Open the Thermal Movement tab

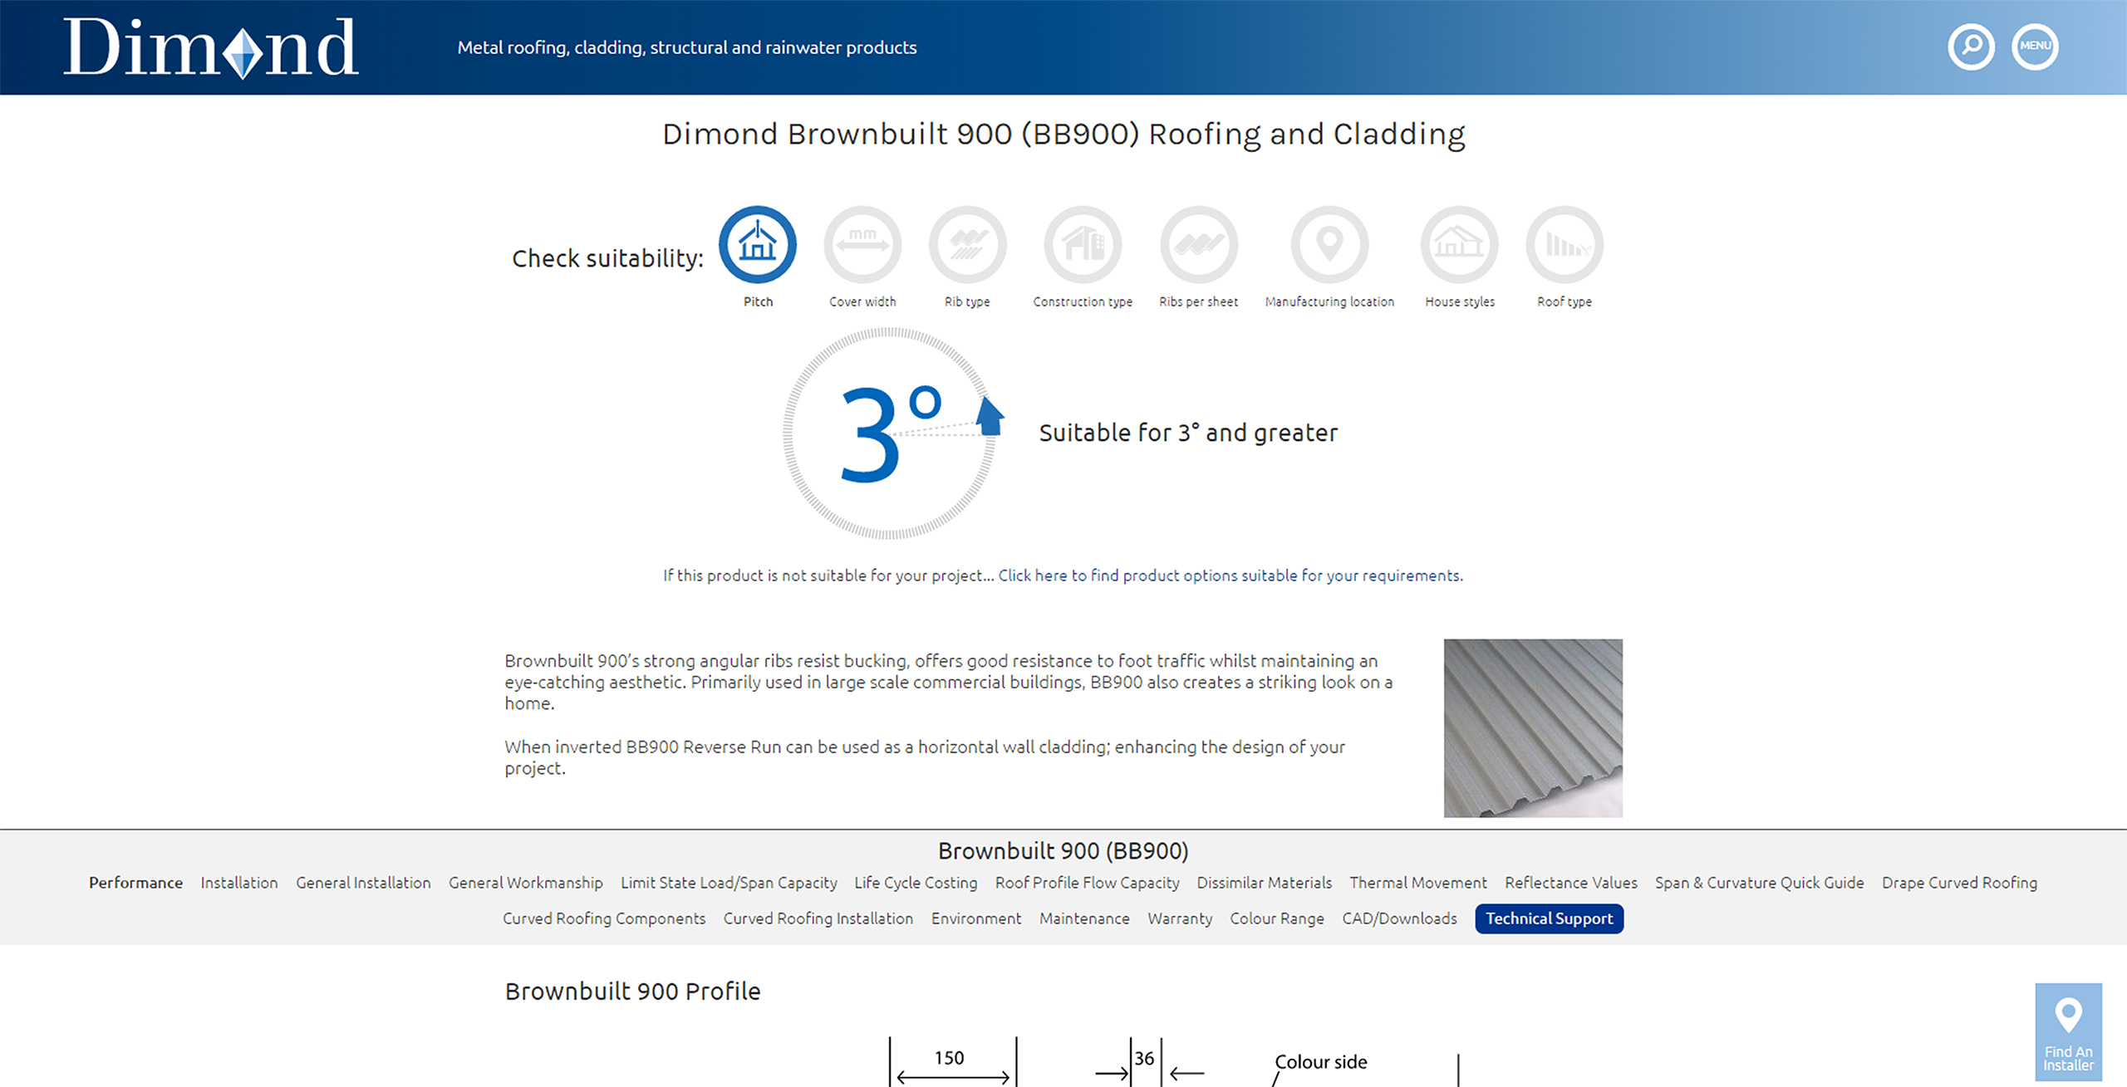coord(1418,883)
